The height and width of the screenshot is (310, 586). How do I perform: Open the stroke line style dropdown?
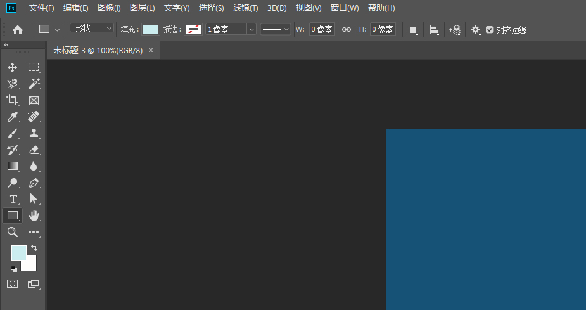[x=276, y=30]
